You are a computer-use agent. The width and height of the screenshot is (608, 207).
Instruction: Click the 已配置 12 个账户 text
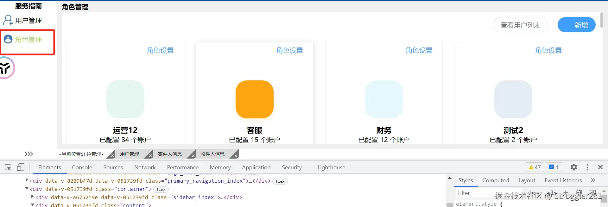click(384, 140)
